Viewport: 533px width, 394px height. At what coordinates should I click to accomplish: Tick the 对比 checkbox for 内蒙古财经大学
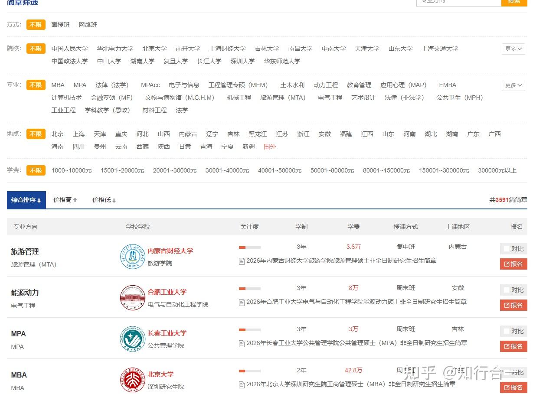pos(506,249)
